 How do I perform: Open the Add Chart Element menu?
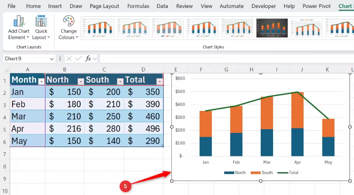point(19,28)
